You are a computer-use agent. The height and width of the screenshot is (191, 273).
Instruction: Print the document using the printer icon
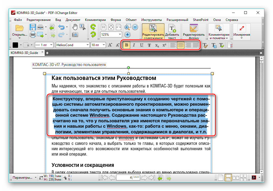click(33, 35)
